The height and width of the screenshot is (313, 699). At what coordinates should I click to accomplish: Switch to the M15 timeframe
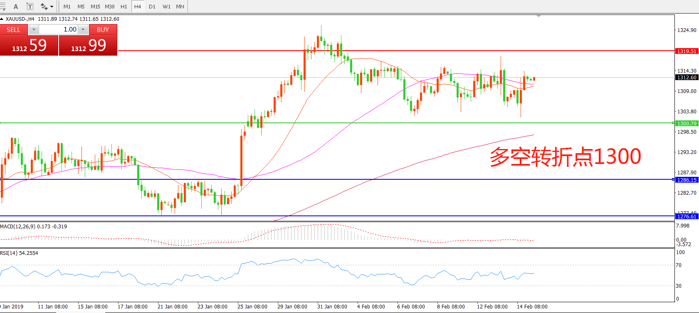(x=95, y=7)
